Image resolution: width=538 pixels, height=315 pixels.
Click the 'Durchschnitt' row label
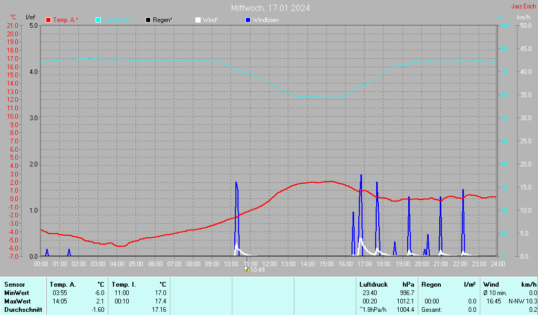(23, 310)
